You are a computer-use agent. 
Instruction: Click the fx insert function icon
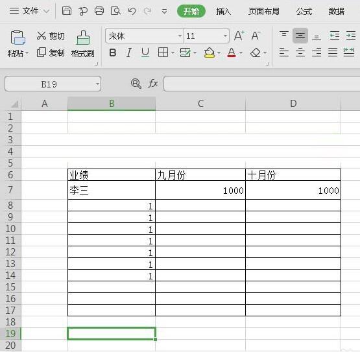[x=153, y=84]
